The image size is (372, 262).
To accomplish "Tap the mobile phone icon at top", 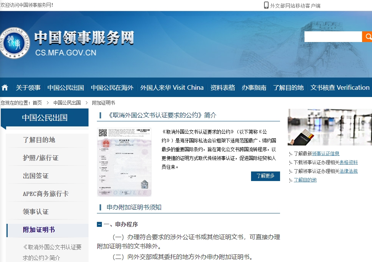I will tap(266, 5).
